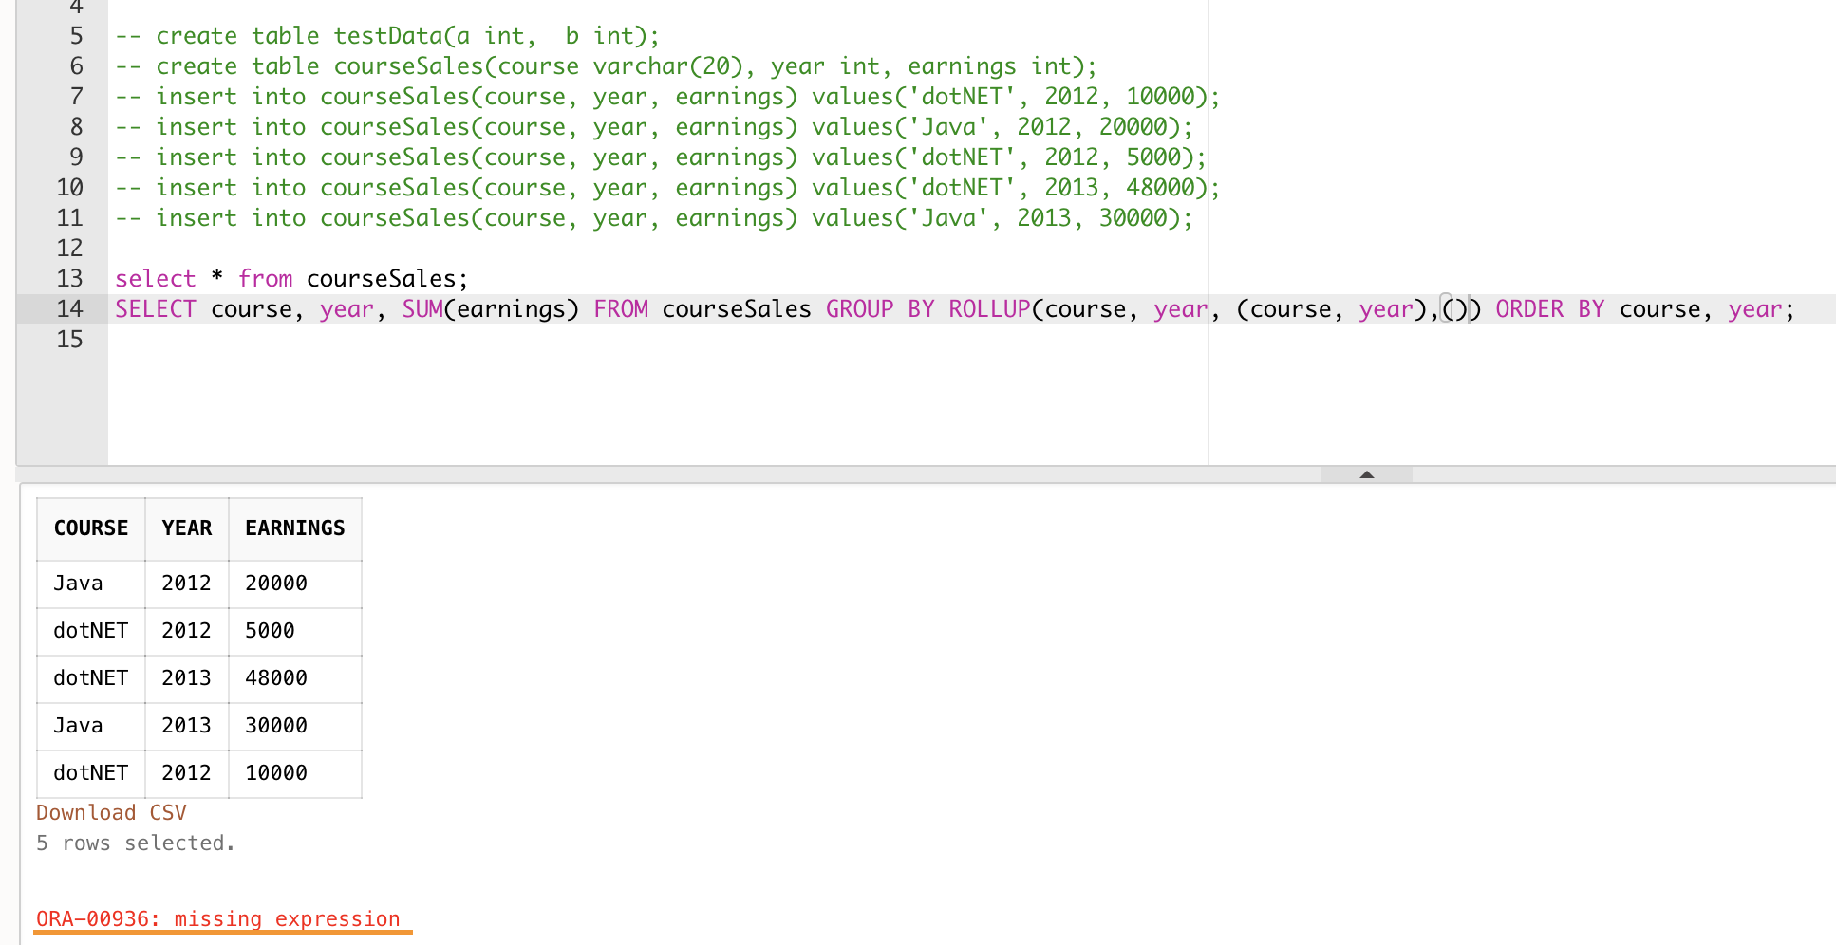Select the YEAR column header
The height and width of the screenshot is (945, 1836).
[187, 528]
